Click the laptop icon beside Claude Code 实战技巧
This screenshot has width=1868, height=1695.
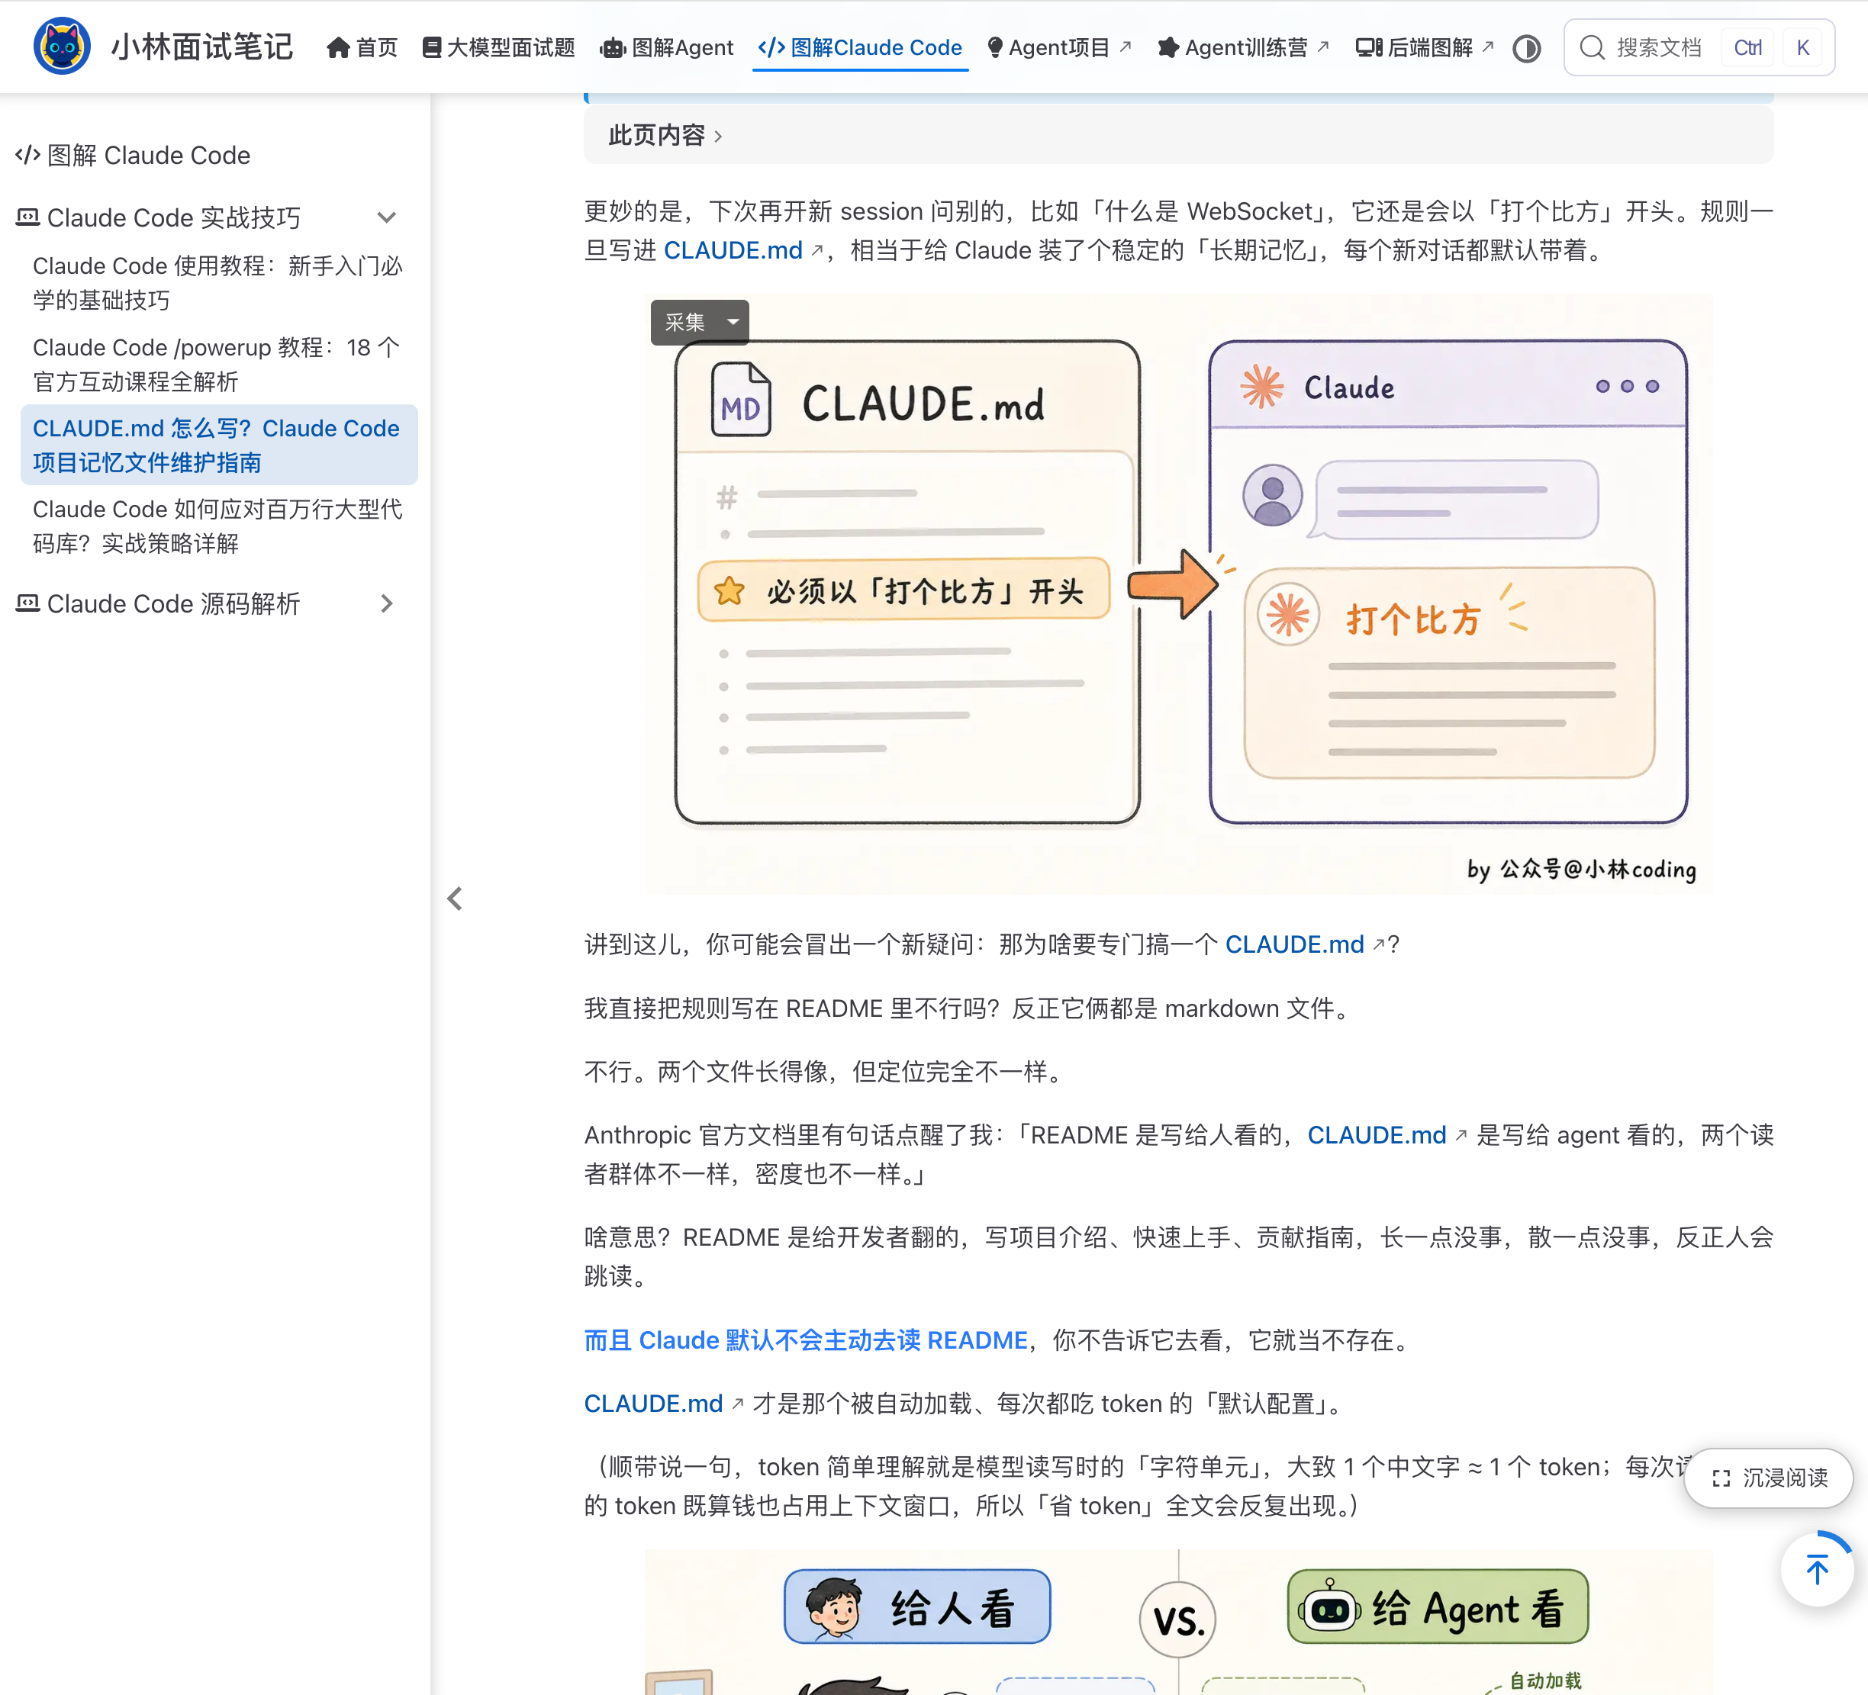click(27, 217)
